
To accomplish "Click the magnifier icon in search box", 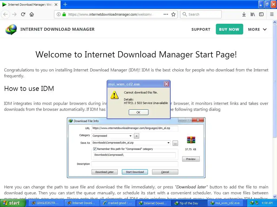I will (x=184, y=14).
